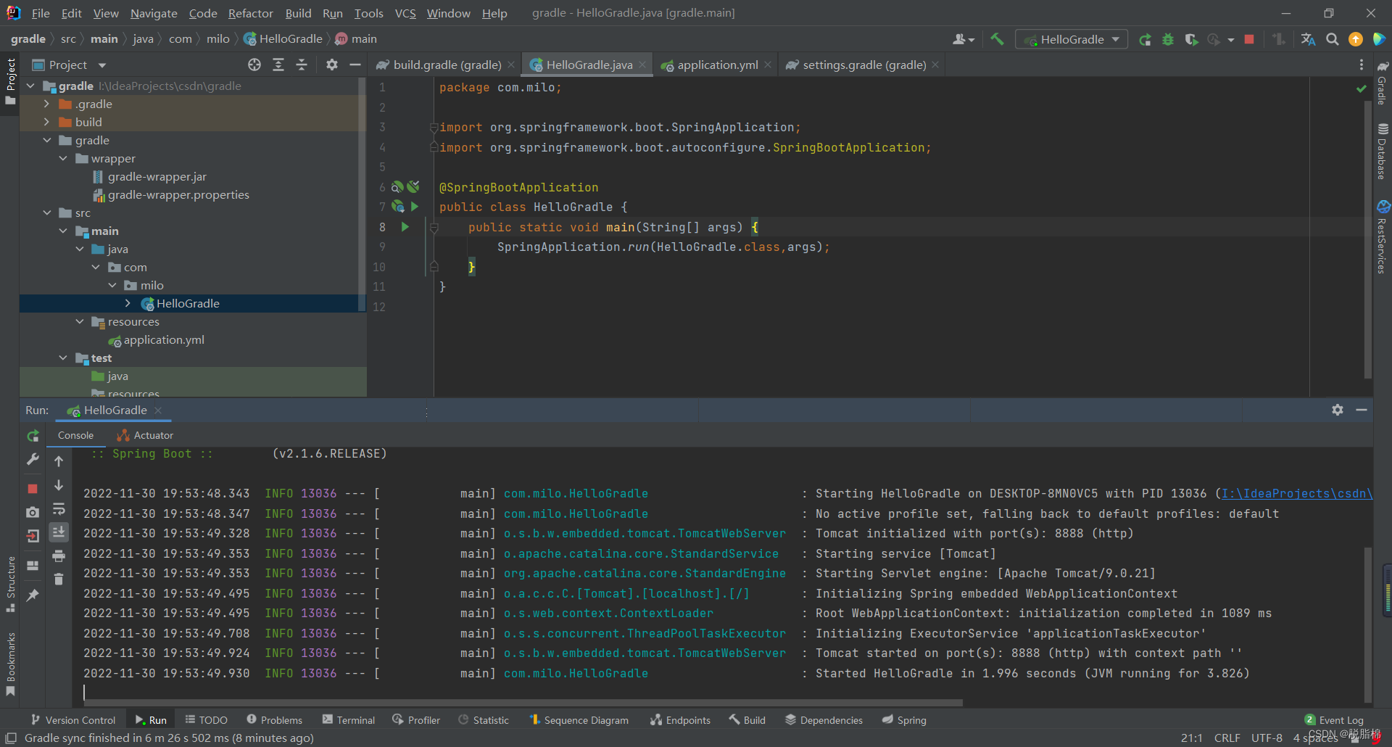1392x747 pixels.
Task: Run HelloGradle with Coverage (shield icon)
Action: (x=1191, y=38)
